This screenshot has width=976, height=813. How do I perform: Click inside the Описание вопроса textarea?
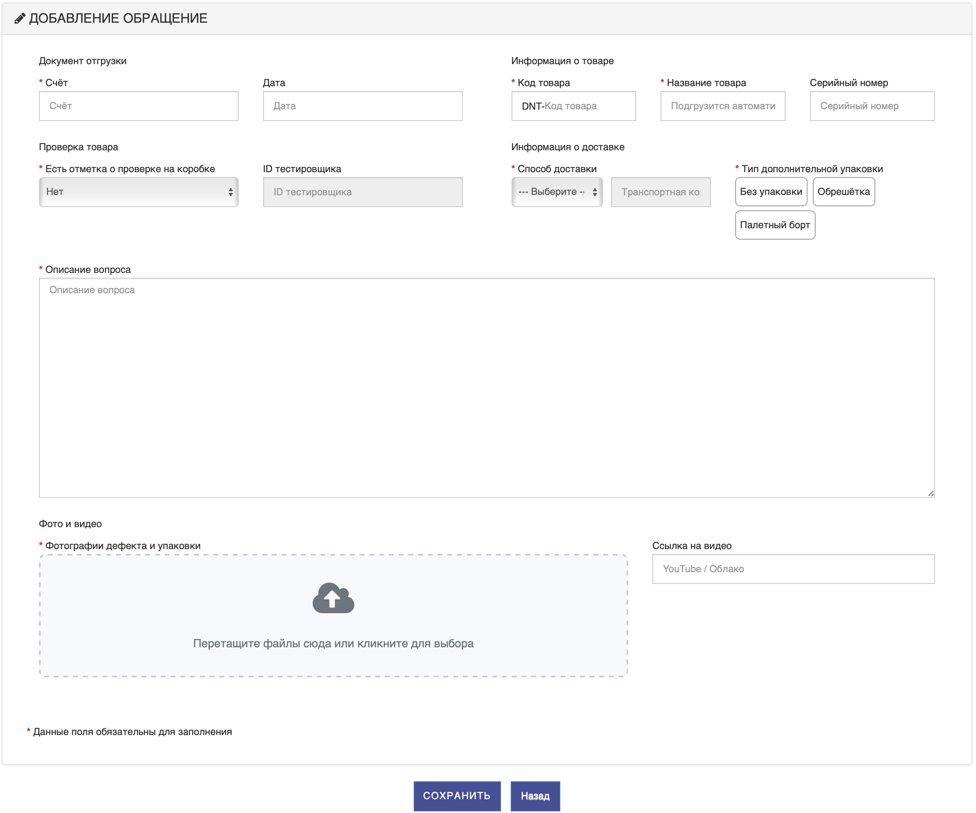(x=487, y=388)
